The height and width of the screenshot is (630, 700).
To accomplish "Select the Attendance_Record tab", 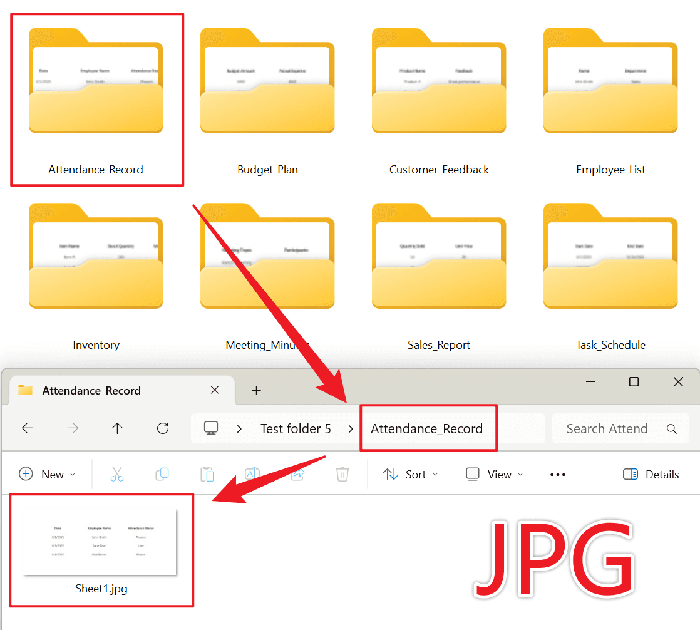I will click(x=122, y=391).
